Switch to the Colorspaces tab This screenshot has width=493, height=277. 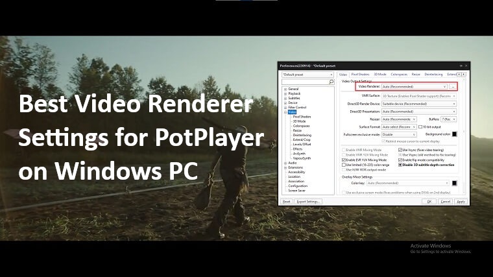tap(399, 75)
